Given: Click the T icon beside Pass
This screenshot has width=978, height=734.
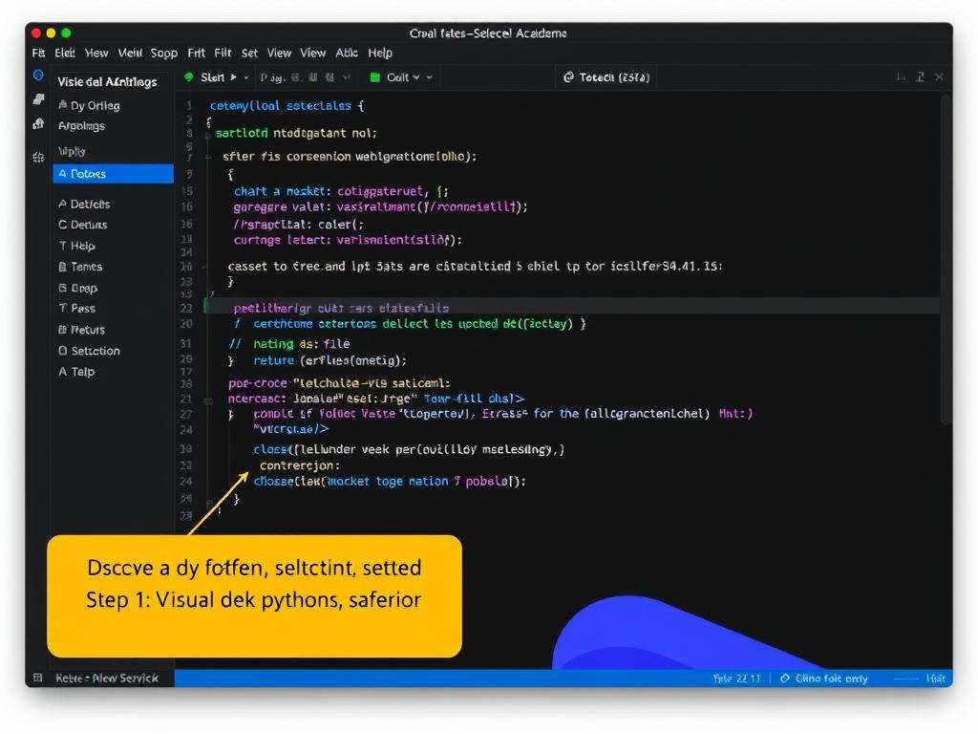Looking at the screenshot, I should tap(62, 308).
